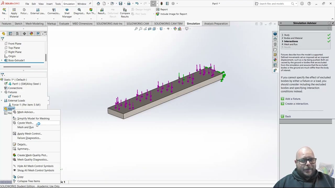Click the Create an interaction link
Viewport: 335px width, 188px height.
point(297,104)
